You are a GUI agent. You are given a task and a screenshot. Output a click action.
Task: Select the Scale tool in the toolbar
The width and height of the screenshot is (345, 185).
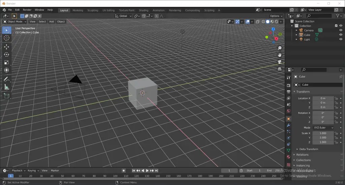coord(6,62)
